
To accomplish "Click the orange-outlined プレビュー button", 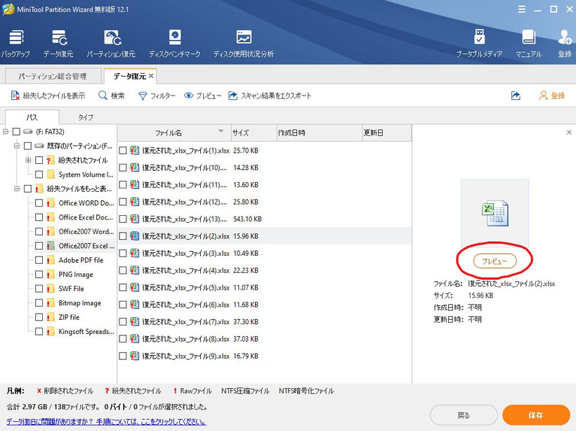I will tap(495, 261).
